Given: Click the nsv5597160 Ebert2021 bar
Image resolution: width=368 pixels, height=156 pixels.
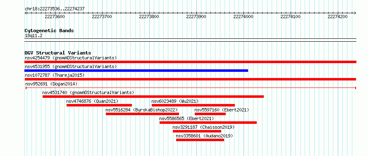Looking at the screenshot, I should (x=210, y=114).
